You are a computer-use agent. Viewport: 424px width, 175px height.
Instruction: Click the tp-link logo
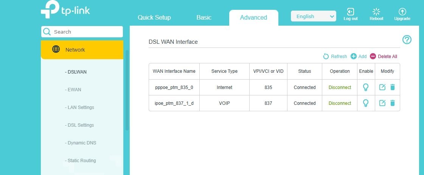(x=65, y=10)
